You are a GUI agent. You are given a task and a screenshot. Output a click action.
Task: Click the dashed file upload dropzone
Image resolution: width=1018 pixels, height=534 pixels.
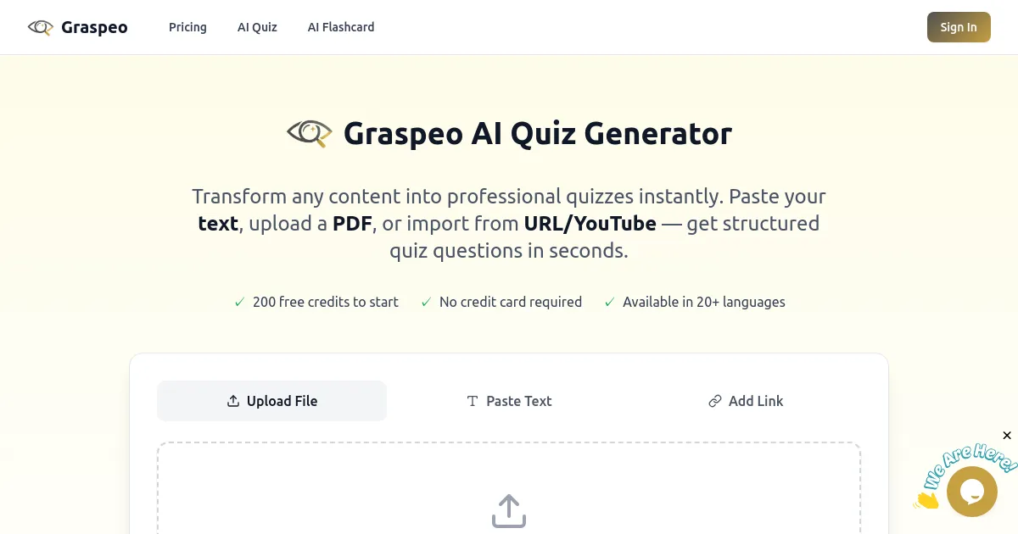508,487
